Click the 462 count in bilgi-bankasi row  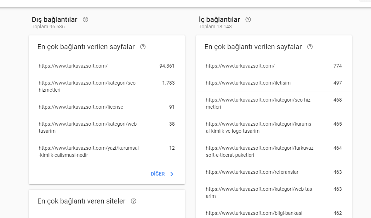[x=338, y=213]
